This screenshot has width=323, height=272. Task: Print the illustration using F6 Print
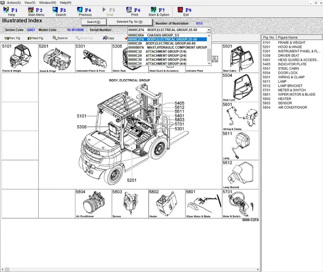point(134,11)
